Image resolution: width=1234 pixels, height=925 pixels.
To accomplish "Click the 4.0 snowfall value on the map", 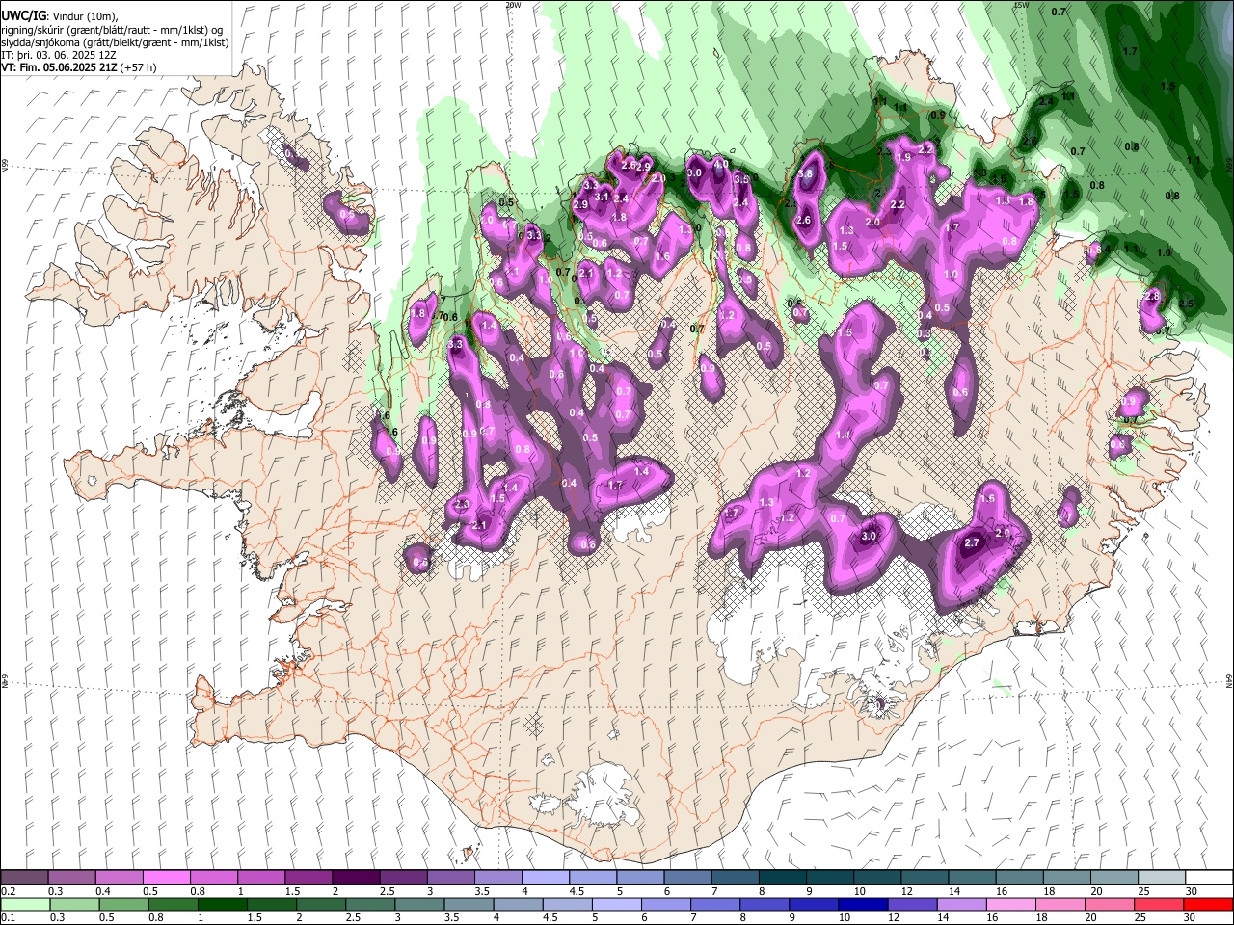I will click(x=720, y=164).
